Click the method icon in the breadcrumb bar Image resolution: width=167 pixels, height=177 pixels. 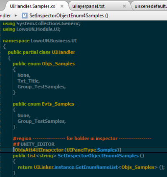tap(25, 15)
